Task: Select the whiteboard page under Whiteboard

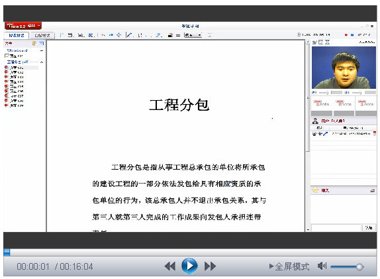Action: click(x=14, y=56)
